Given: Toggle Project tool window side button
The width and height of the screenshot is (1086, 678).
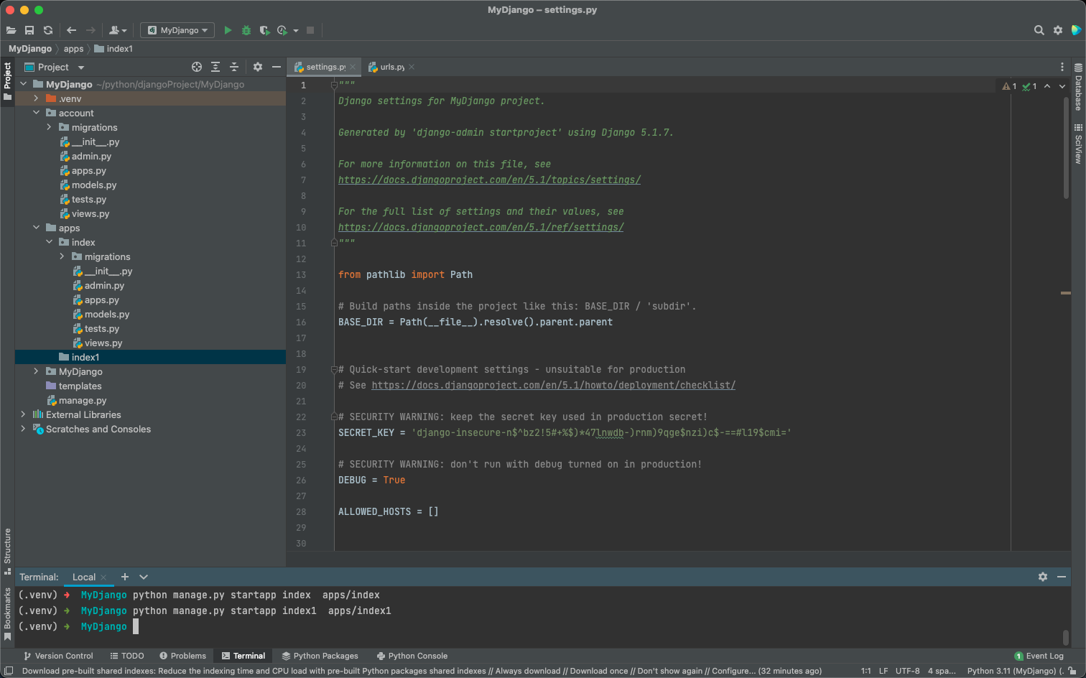Looking at the screenshot, I should point(7,81).
